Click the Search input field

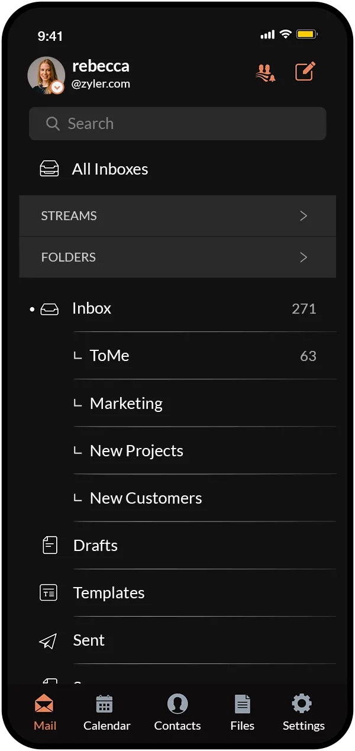coord(177,124)
